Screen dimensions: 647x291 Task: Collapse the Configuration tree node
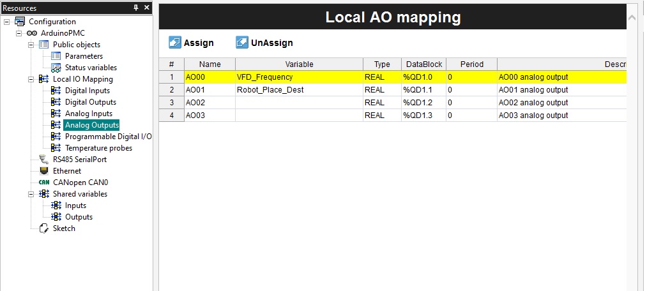click(x=6, y=22)
